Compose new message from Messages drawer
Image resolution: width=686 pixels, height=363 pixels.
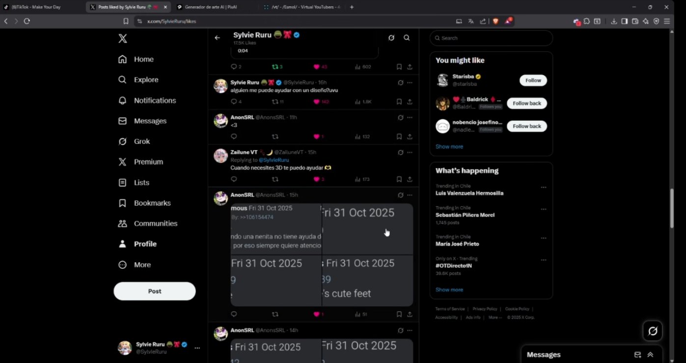tap(637, 355)
